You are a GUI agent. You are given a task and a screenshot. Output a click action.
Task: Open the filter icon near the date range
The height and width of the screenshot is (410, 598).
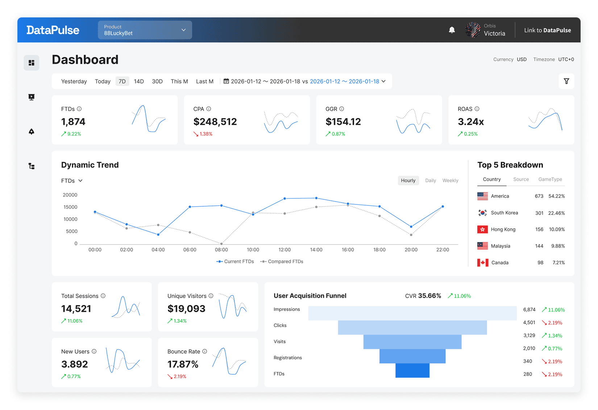(x=566, y=81)
